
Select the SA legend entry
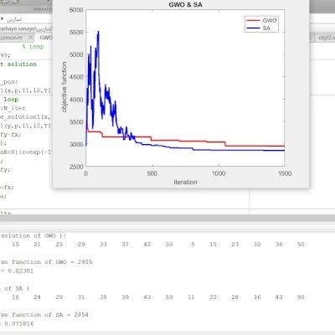point(259,28)
